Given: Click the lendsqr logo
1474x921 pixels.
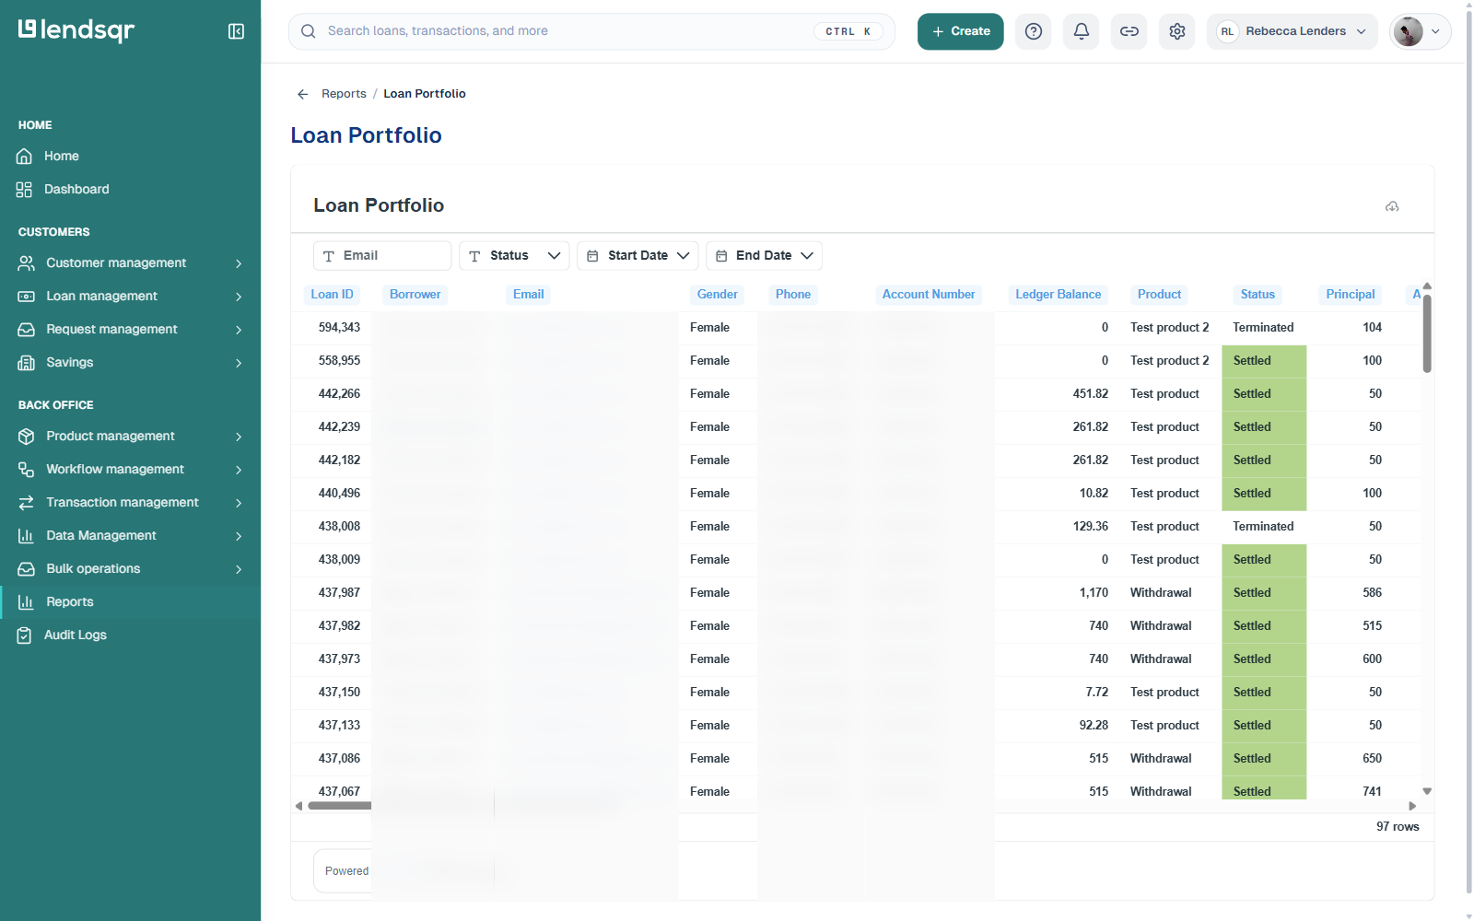Looking at the screenshot, I should click(76, 30).
